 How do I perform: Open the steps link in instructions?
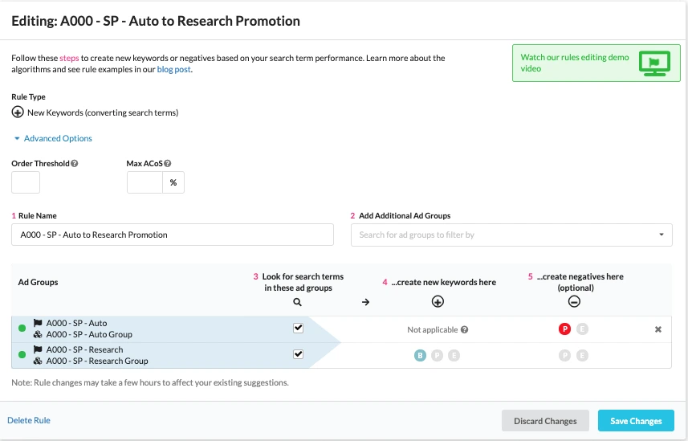coord(69,58)
